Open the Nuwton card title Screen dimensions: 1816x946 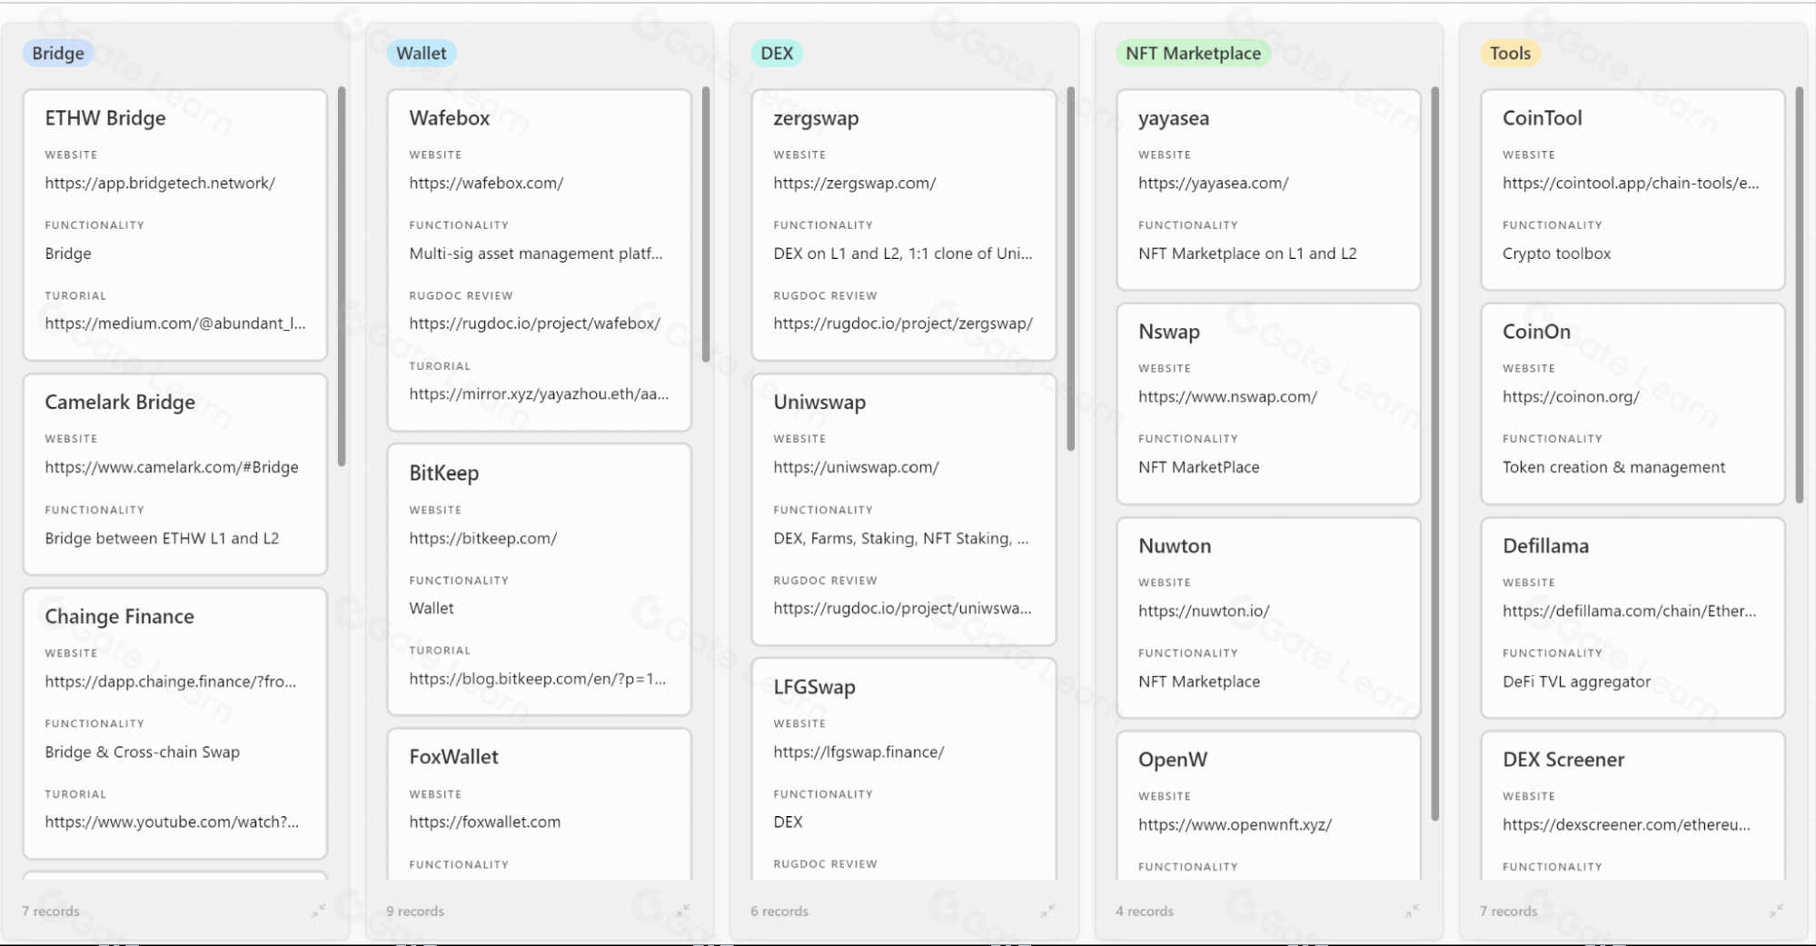point(1175,545)
